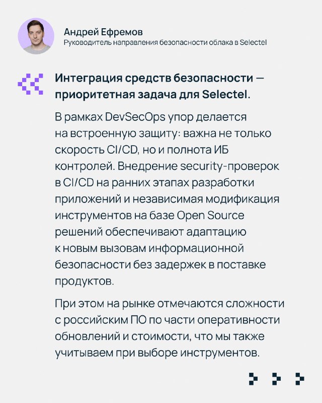The image size is (322, 403).
Task: Click the bold headline's first line about Интеграция
Action: (159, 79)
